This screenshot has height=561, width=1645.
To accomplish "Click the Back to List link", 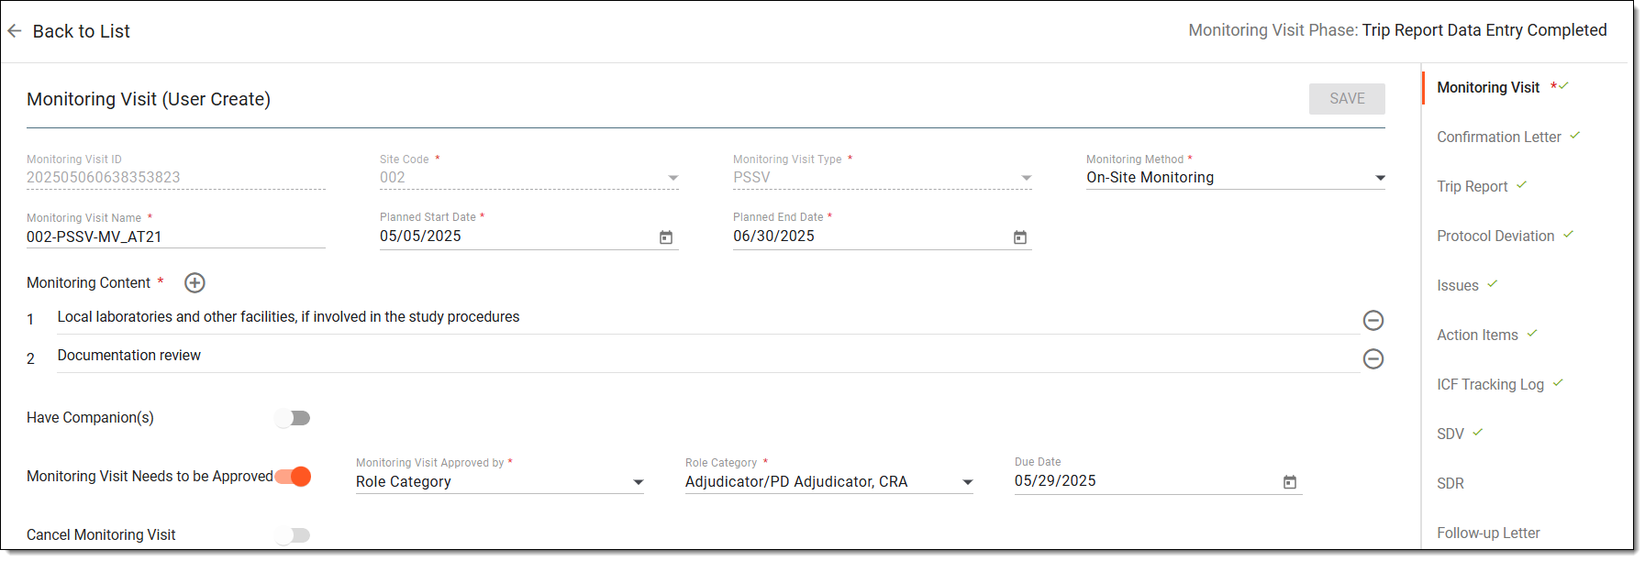I will 81,31.
